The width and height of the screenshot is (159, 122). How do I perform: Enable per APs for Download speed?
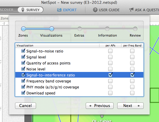click(x=110, y=93)
